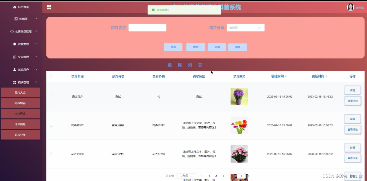Expand the 系统用户 menu chevron
367x181 pixels.
37,69
